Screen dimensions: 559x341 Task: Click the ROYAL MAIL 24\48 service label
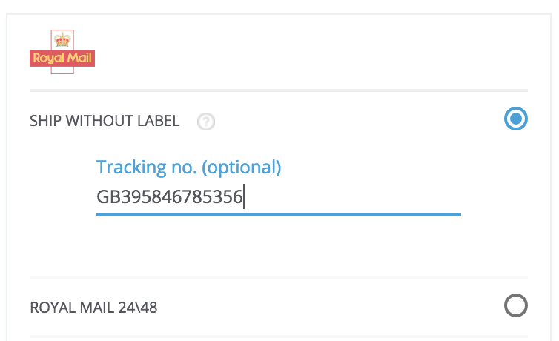93,308
